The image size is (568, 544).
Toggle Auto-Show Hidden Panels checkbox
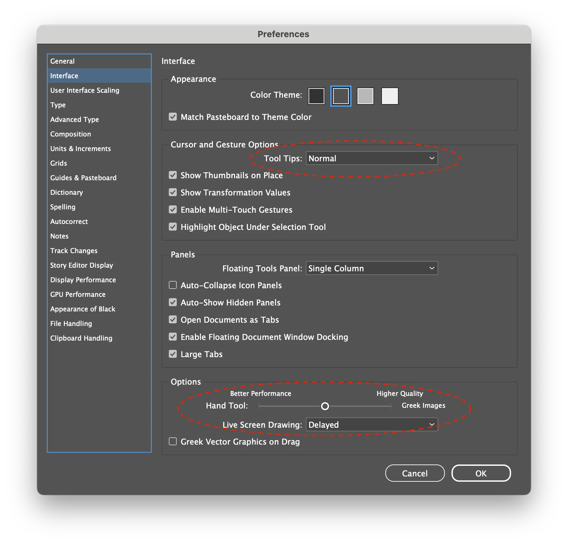pos(173,302)
